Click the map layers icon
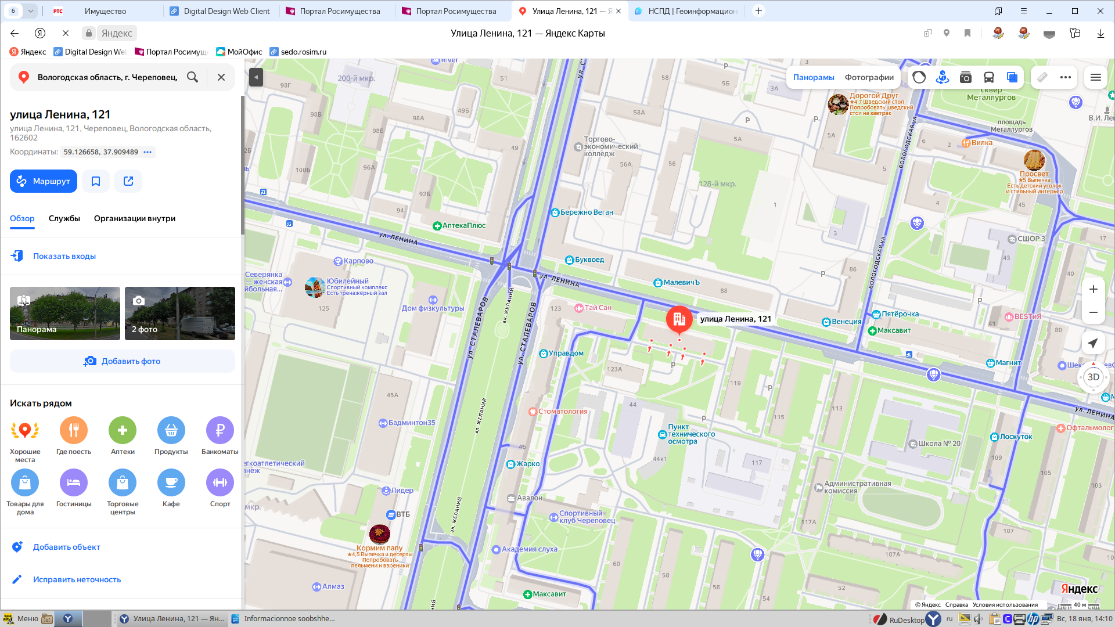1115x627 pixels. pos(1012,77)
